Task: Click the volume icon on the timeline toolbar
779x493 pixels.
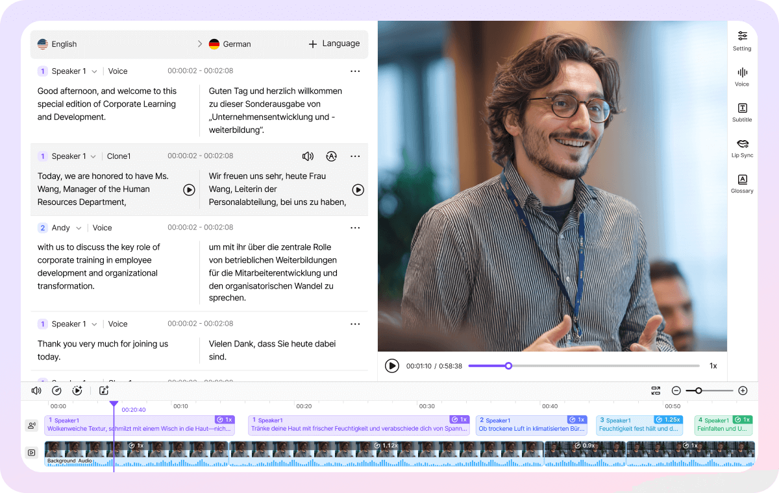Action: [x=36, y=391]
